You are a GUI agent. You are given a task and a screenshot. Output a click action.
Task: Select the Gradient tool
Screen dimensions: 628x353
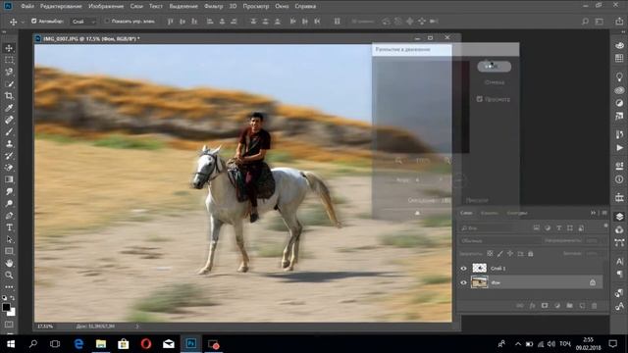pos(9,179)
